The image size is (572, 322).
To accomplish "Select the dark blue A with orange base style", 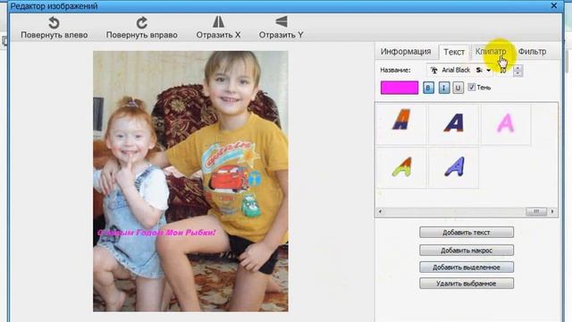I will pos(453,123).
